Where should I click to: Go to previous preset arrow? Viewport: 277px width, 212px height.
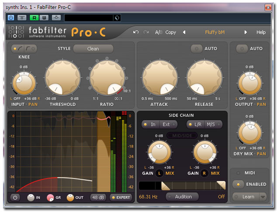[x=184, y=32]
